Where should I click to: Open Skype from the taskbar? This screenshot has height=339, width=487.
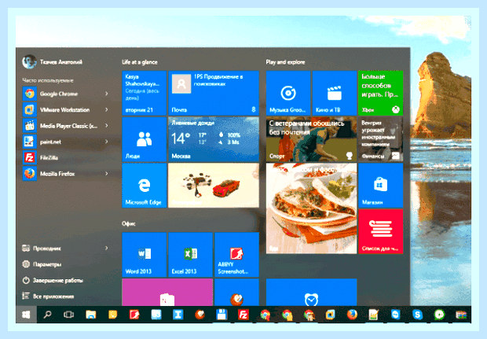point(417,315)
